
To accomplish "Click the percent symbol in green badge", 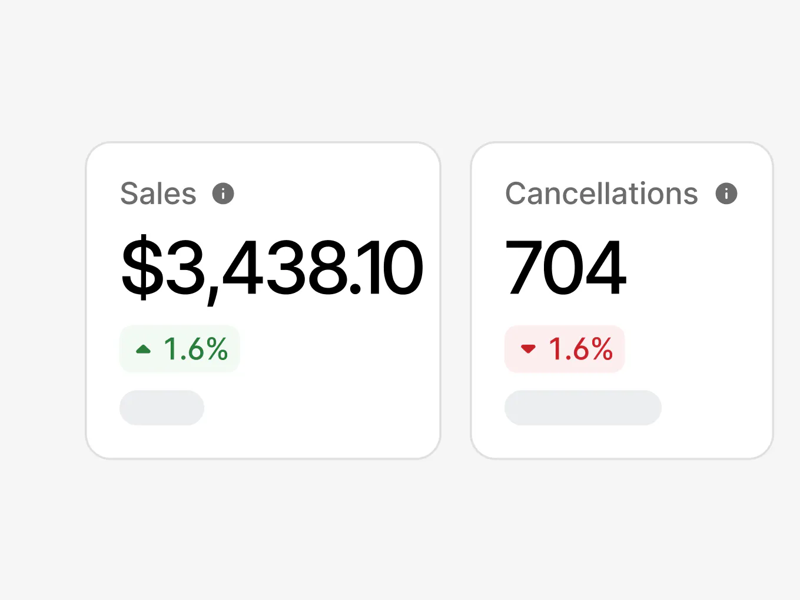I will pyautogui.click(x=217, y=349).
